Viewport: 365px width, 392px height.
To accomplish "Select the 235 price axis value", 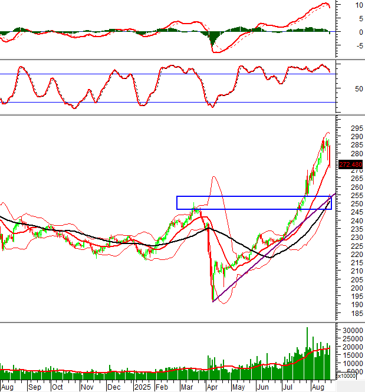I will pos(357,229).
